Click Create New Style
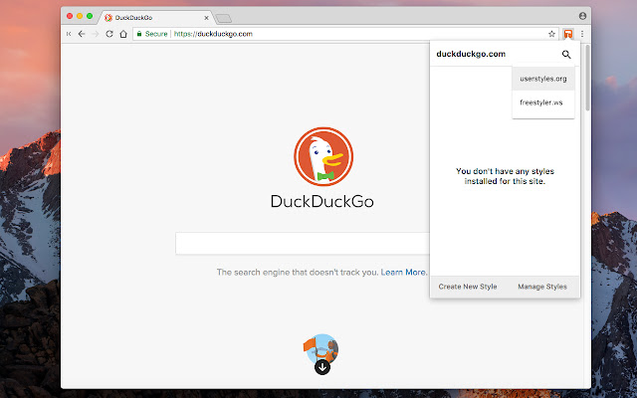 (x=468, y=287)
